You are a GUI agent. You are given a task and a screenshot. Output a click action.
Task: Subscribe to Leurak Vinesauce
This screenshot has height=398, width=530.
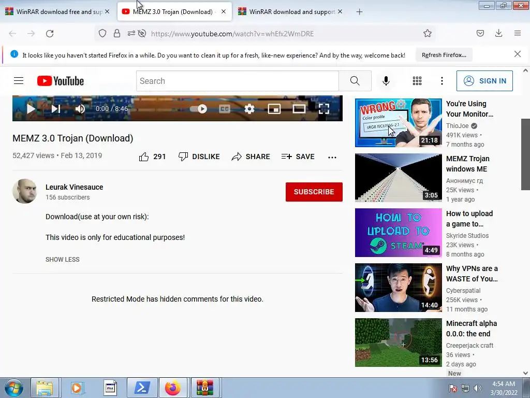[314, 192]
